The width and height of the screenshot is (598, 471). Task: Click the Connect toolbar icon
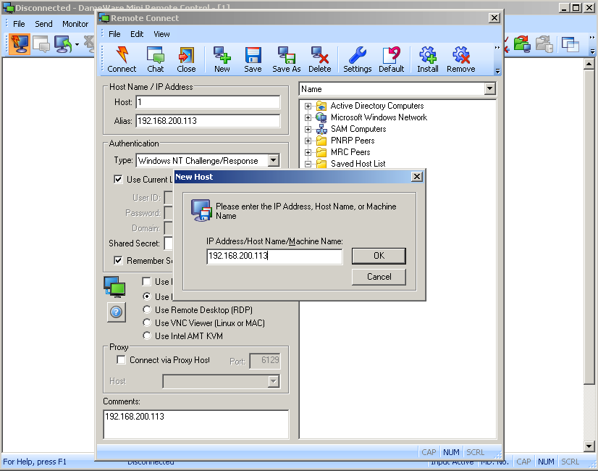click(122, 59)
